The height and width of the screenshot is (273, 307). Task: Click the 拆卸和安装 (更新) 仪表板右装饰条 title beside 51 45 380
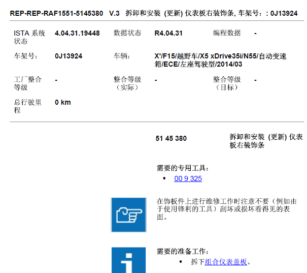266,141
